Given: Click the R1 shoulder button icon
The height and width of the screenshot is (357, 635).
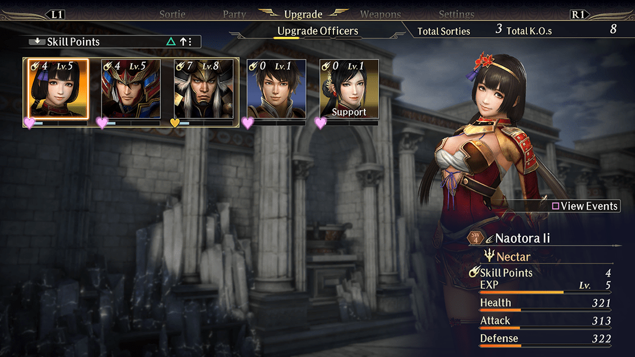Looking at the screenshot, I should pos(579,15).
